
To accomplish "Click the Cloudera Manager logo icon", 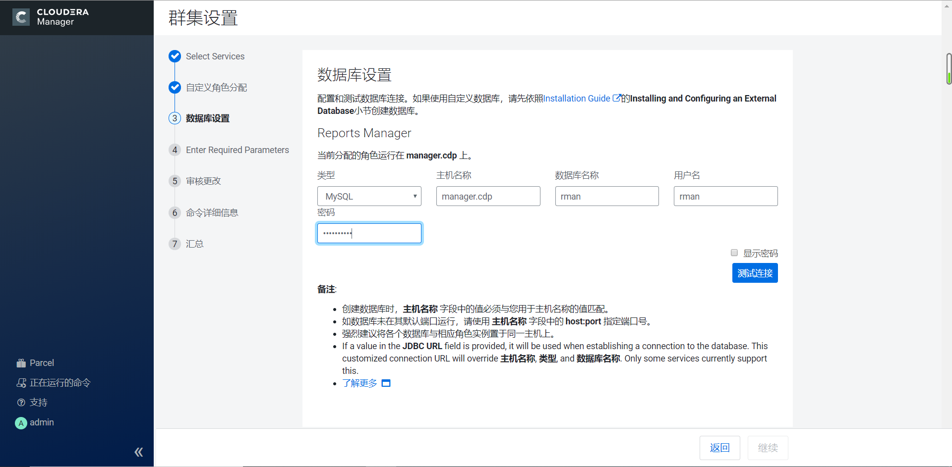I will pos(21,17).
